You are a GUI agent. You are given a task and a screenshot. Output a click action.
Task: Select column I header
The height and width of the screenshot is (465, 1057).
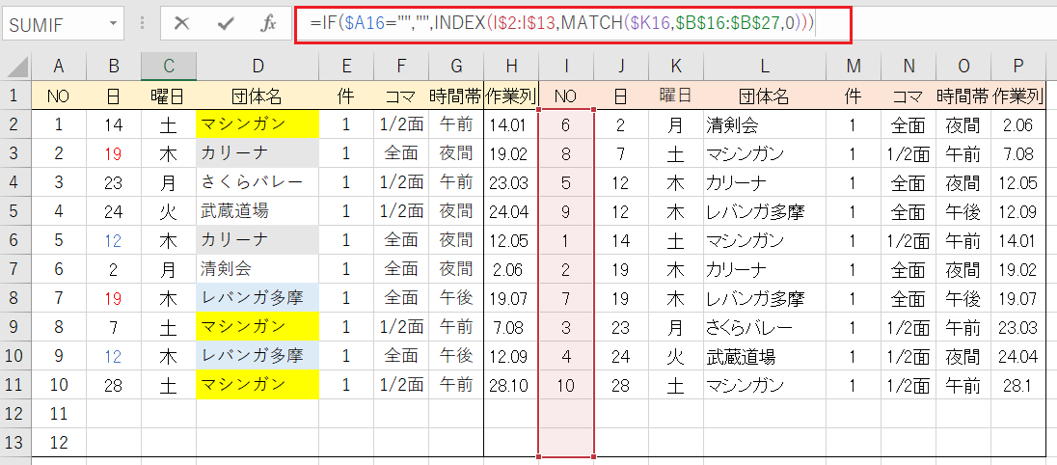[566, 66]
